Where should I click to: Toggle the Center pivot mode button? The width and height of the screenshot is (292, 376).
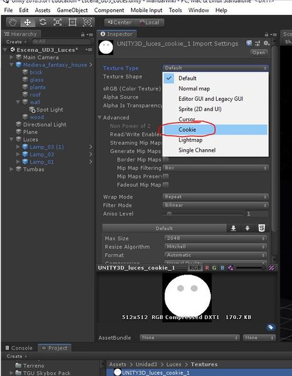coord(120,23)
